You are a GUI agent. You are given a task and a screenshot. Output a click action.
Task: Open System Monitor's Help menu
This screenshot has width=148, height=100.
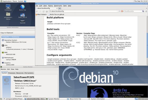tap(17, 69)
